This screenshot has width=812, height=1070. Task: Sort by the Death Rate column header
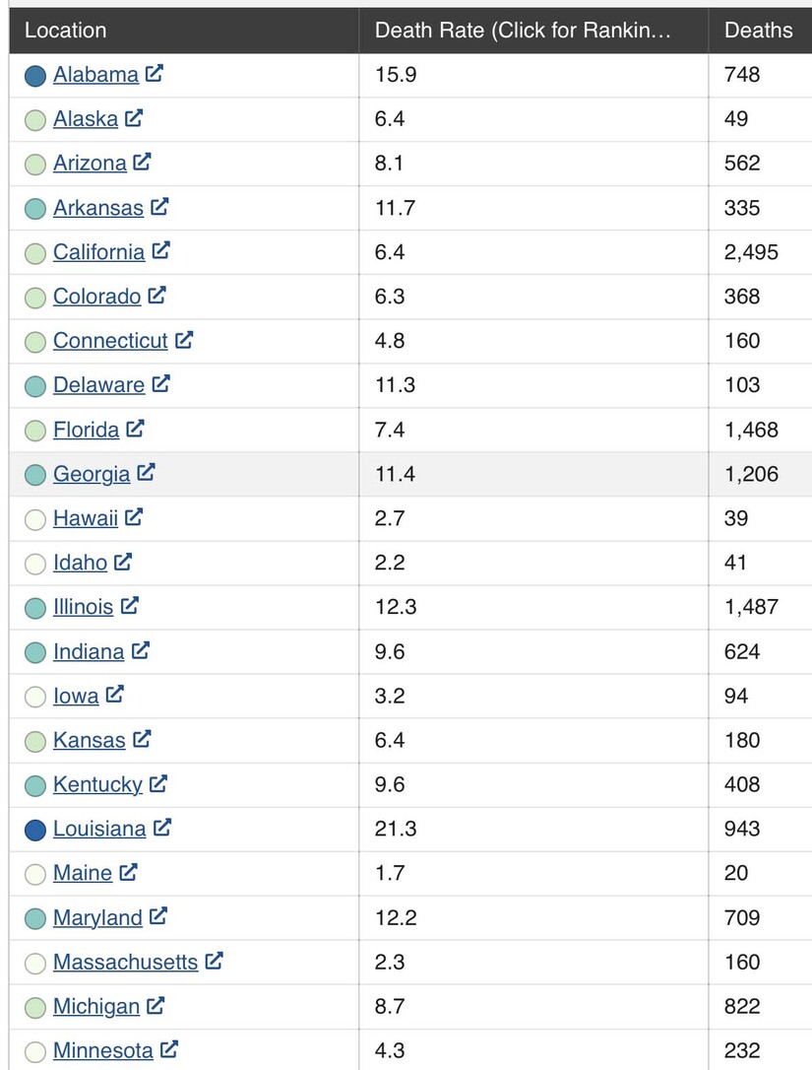pyautogui.click(x=523, y=31)
